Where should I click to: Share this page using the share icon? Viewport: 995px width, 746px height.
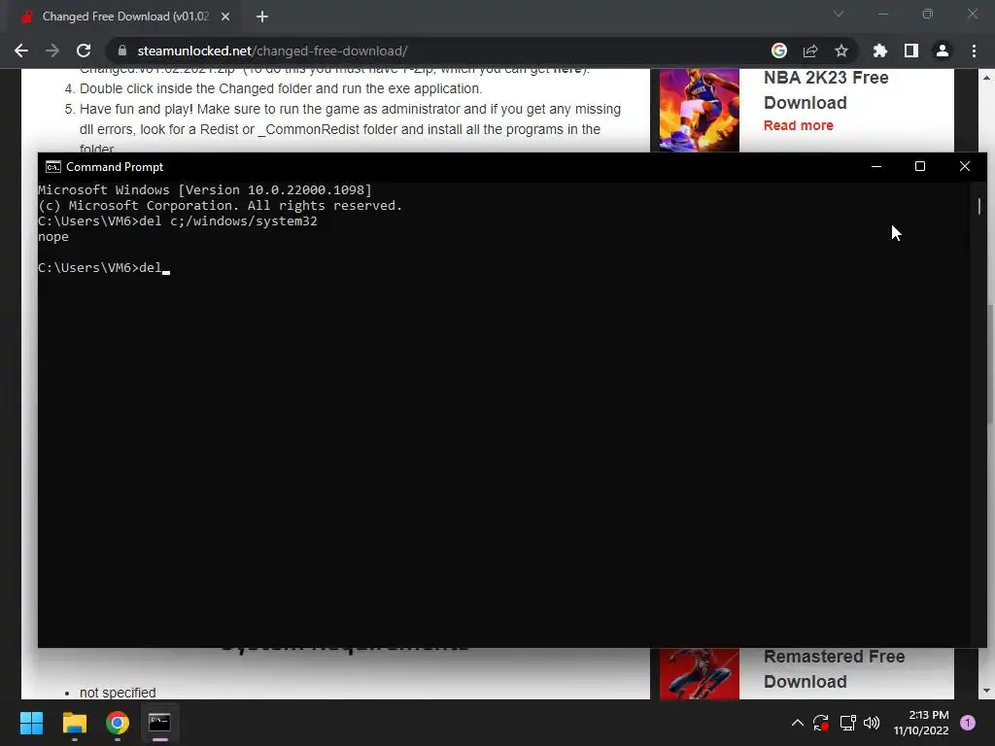coord(810,51)
